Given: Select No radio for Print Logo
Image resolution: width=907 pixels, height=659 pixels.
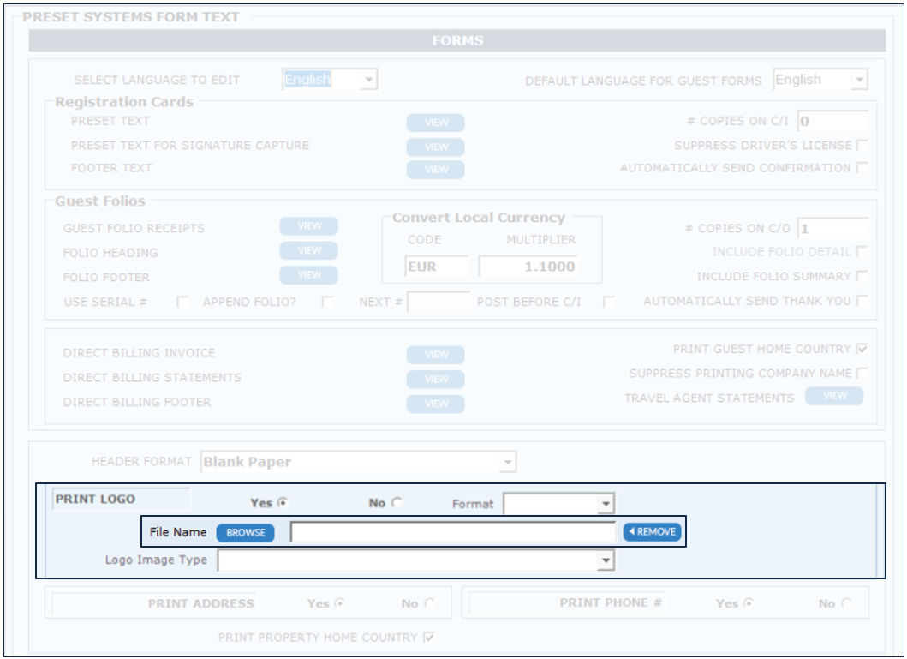Looking at the screenshot, I should point(396,503).
